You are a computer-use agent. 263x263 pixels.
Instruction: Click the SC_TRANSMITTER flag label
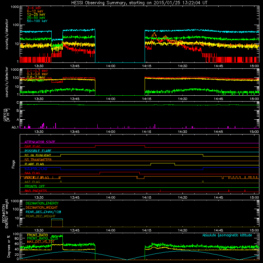click(x=38, y=160)
